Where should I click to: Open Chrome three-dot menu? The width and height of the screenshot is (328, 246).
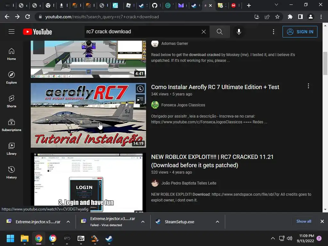coord(321,17)
